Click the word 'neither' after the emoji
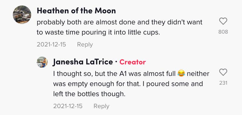The width and height of the screenshot is (242, 115). tap(198, 73)
